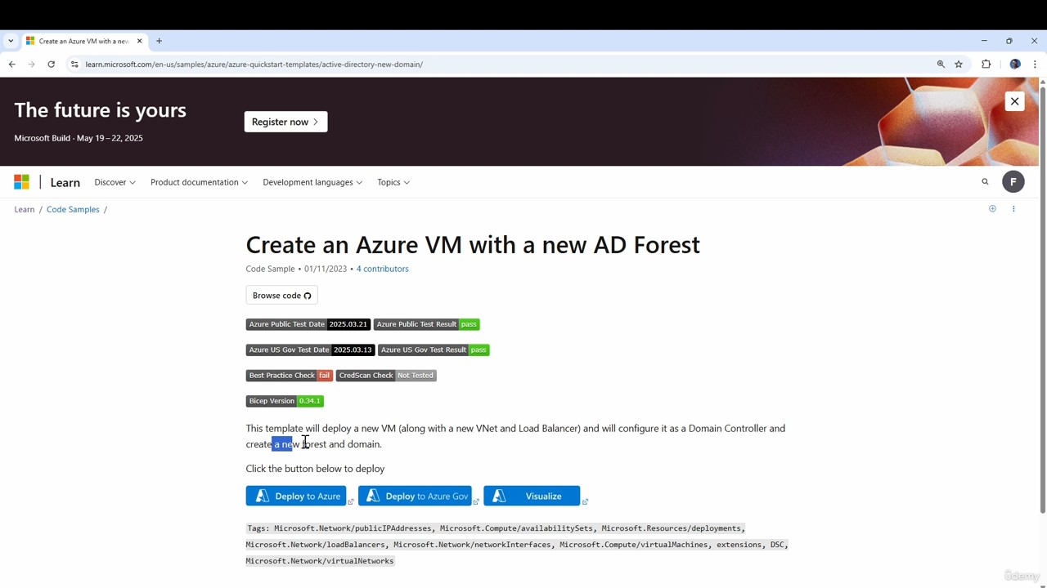The height and width of the screenshot is (588, 1047).
Task: Open Chrome profile avatar
Action: pos(1015,65)
